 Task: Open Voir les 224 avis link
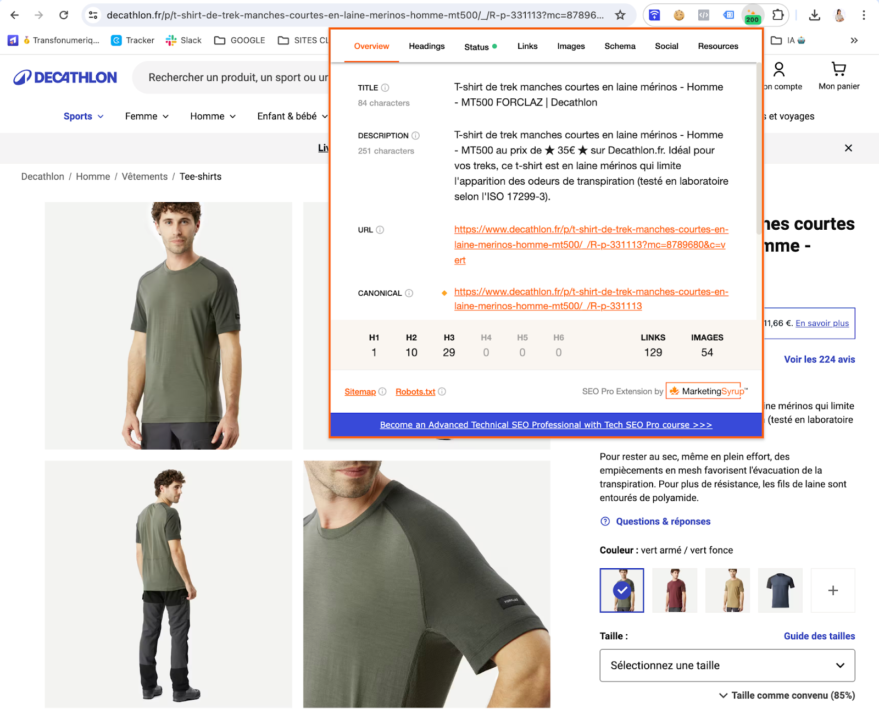tap(819, 359)
